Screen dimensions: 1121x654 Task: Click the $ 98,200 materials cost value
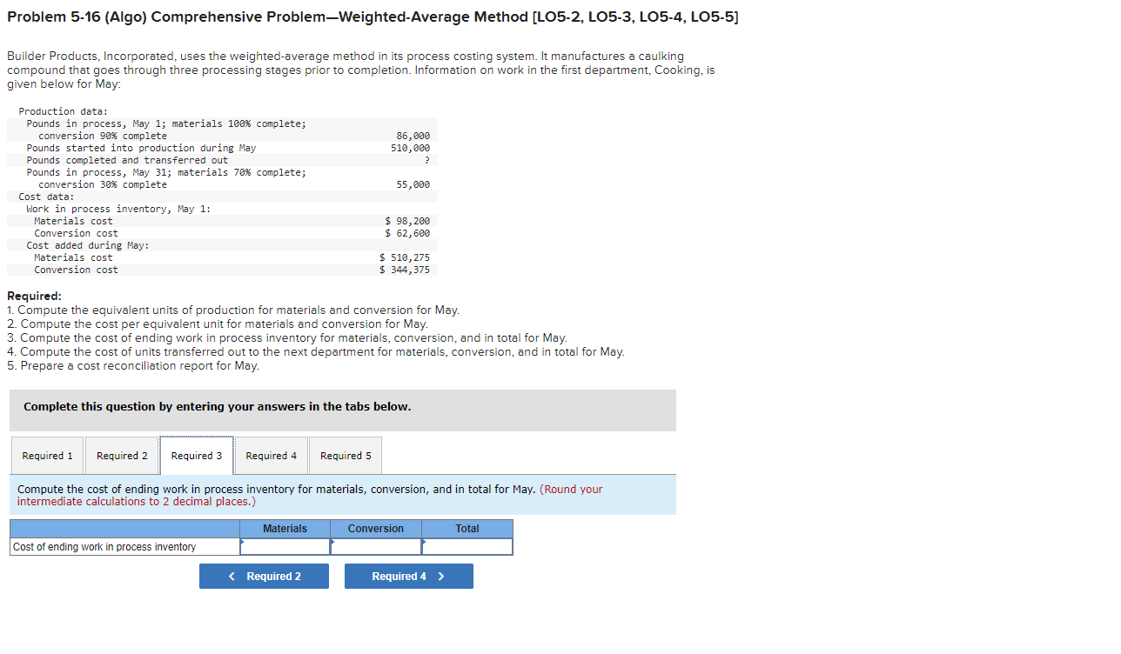407,222
